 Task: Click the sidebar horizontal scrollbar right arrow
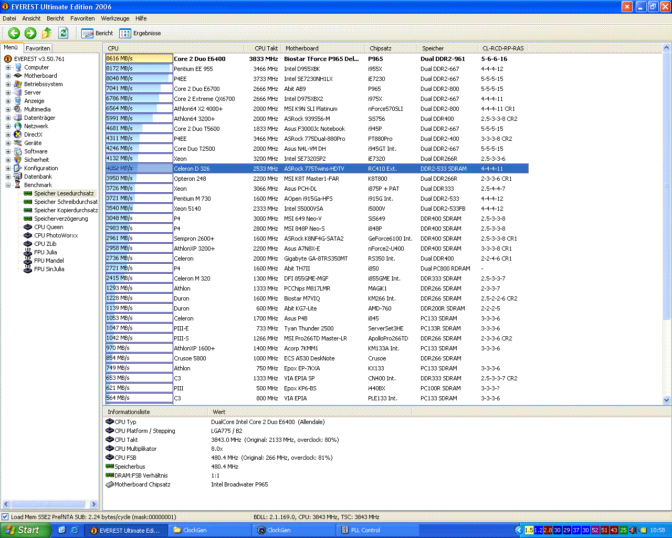tap(93, 504)
